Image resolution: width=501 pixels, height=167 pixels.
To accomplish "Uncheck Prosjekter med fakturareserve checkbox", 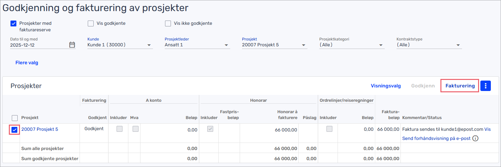I will pos(13,23).
